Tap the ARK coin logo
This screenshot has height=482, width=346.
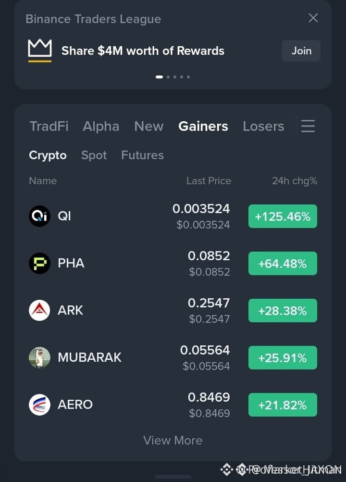coord(39,310)
